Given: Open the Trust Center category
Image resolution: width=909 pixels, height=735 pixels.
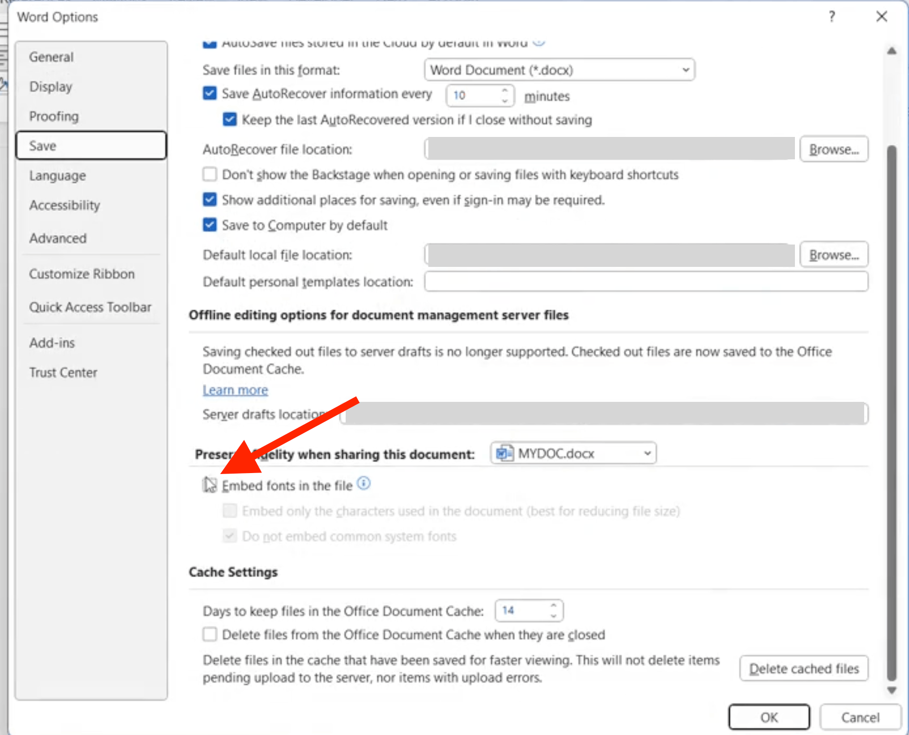Looking at the screenshot, I should click(91, 372).
